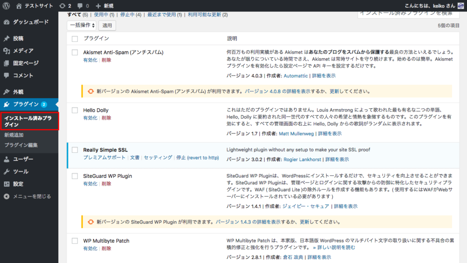Open 文書 link for Really Simple SSL
Viewport: 467px width, 263px height.
point(135,157)
